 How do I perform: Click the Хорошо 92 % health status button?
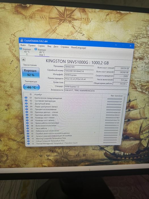coord(31,72)
